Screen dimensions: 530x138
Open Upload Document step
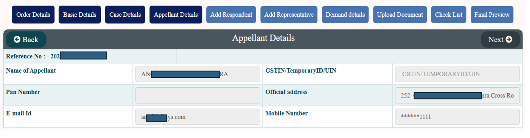tap(400, 15)
